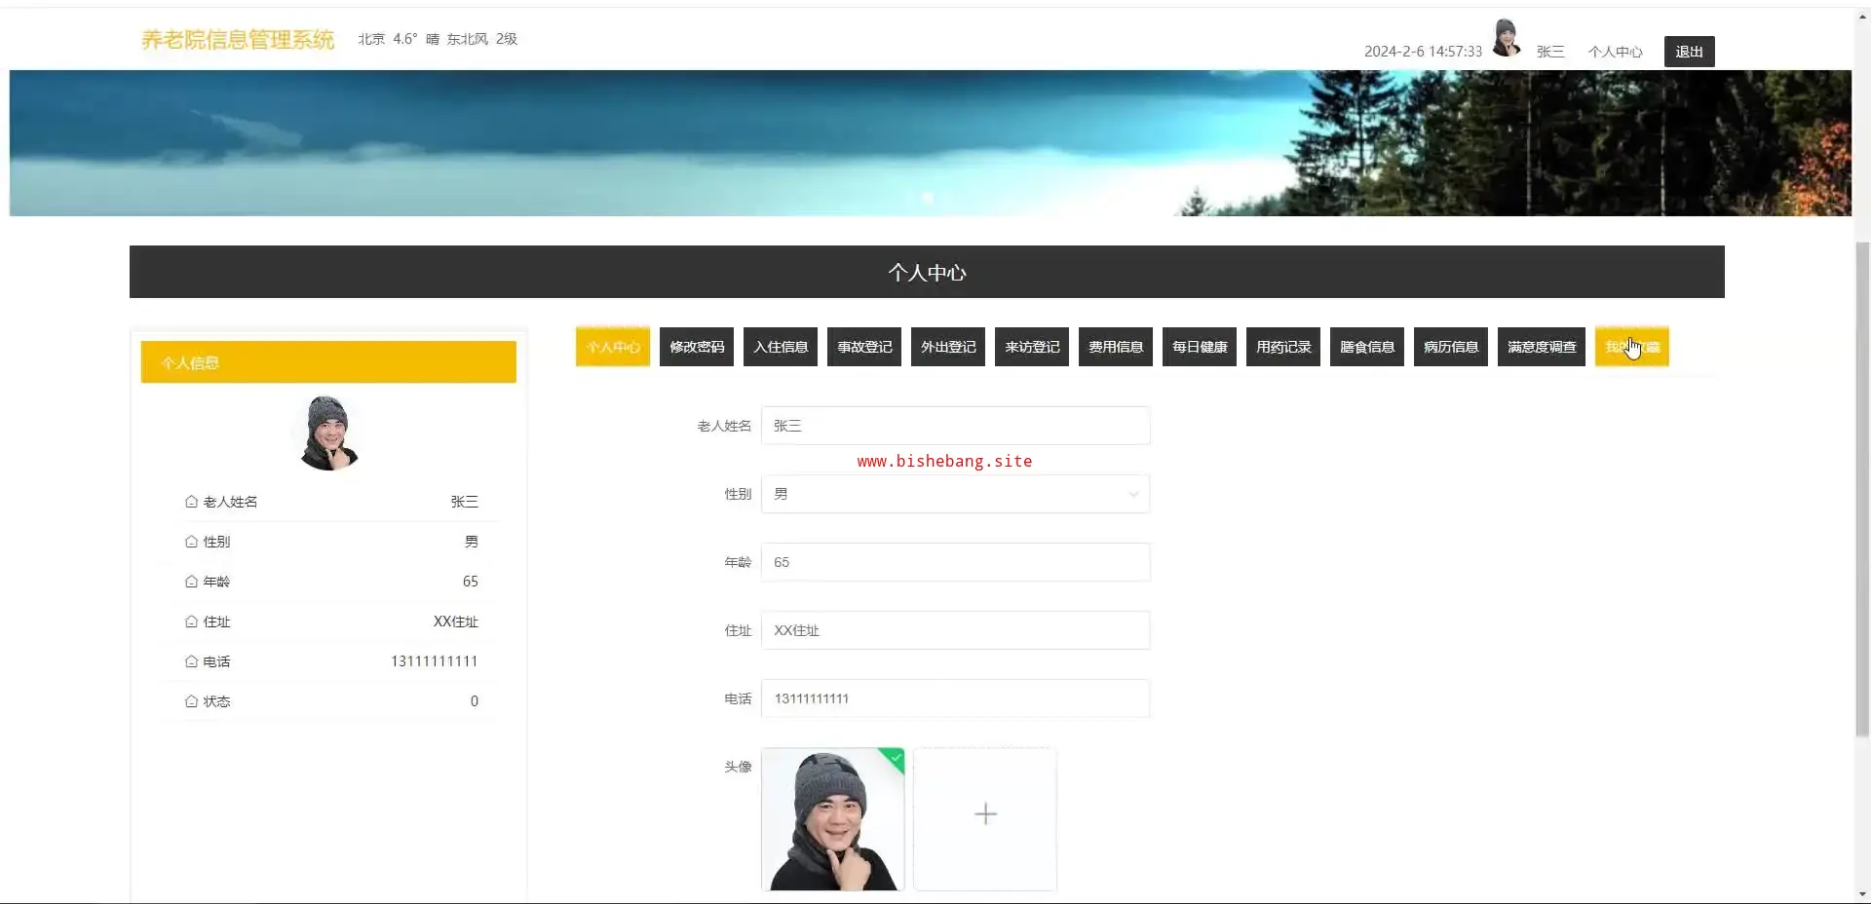Open the 费用信息 tab

[1116, 347]
